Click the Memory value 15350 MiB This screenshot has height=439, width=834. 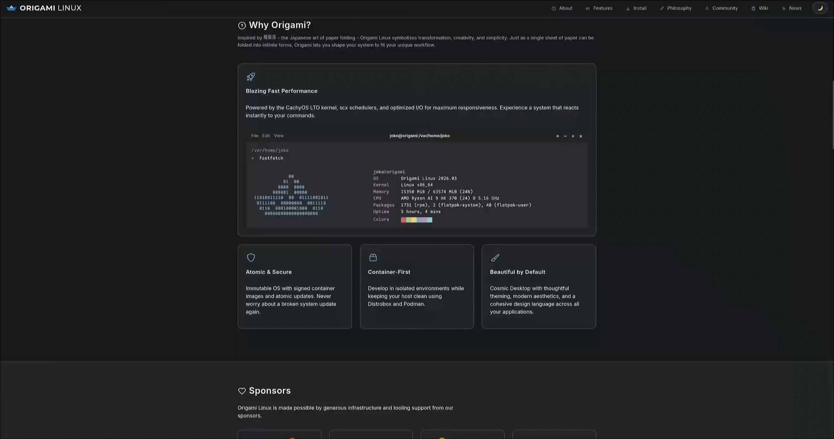click(437, 192)
